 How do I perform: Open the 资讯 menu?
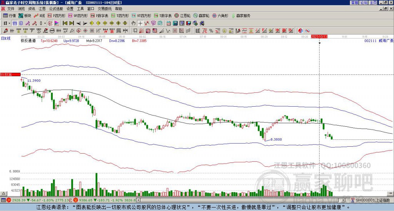coord(32,9)
